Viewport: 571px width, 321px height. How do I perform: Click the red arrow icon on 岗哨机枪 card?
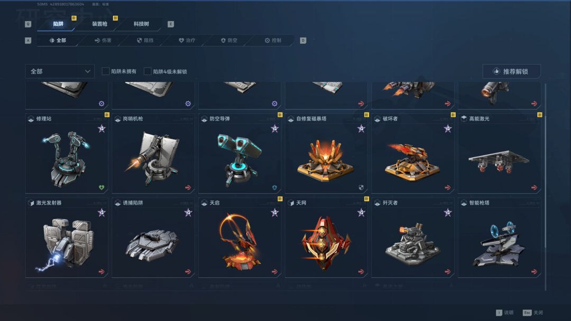188,187
